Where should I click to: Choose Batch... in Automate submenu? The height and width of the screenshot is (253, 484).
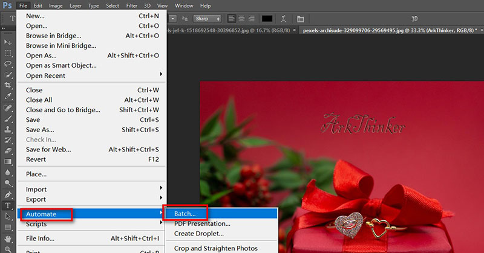coord(221,214)
